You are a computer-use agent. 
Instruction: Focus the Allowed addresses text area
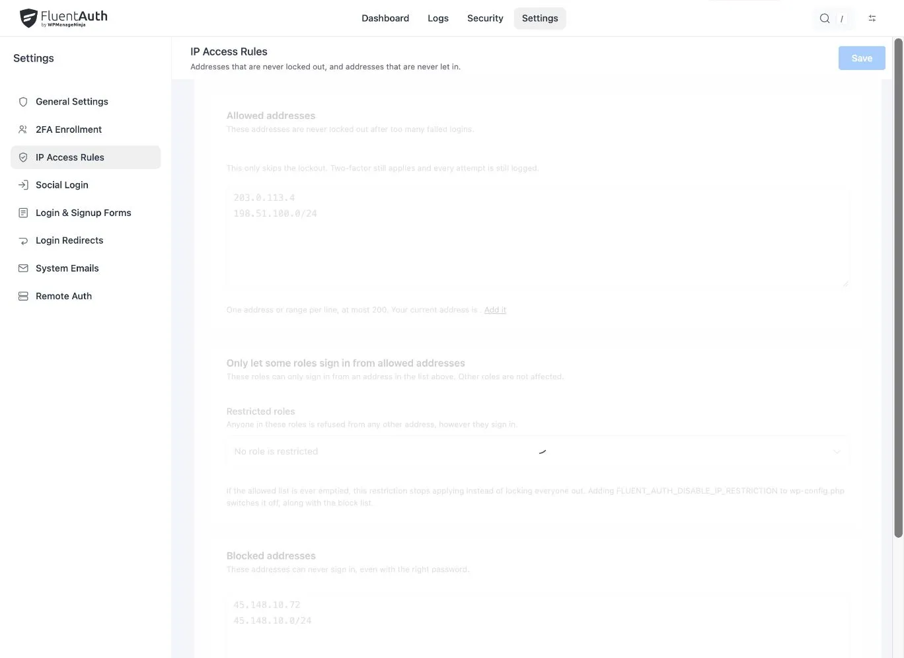coord(537,238)
